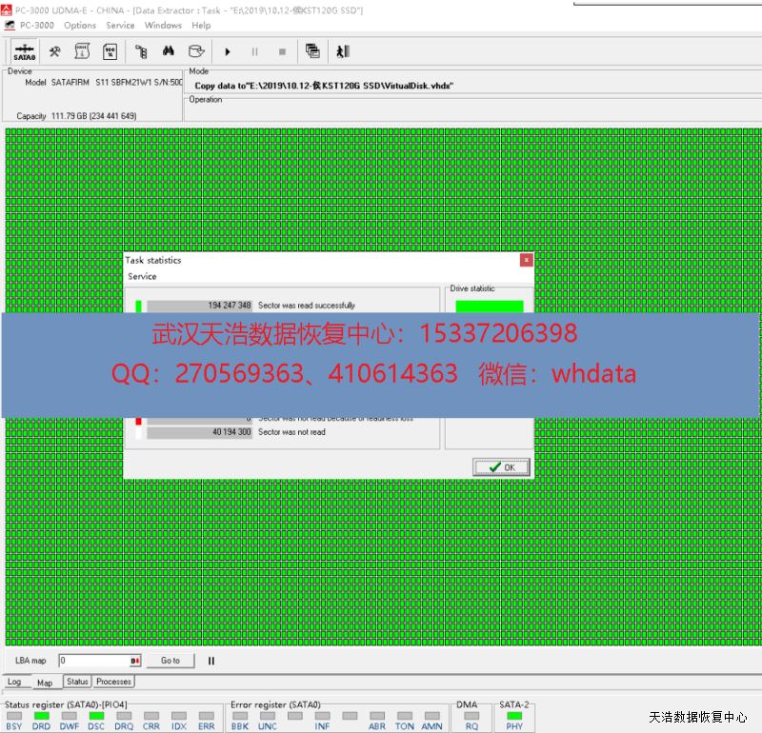Open the Windows menu

point(163,26)
